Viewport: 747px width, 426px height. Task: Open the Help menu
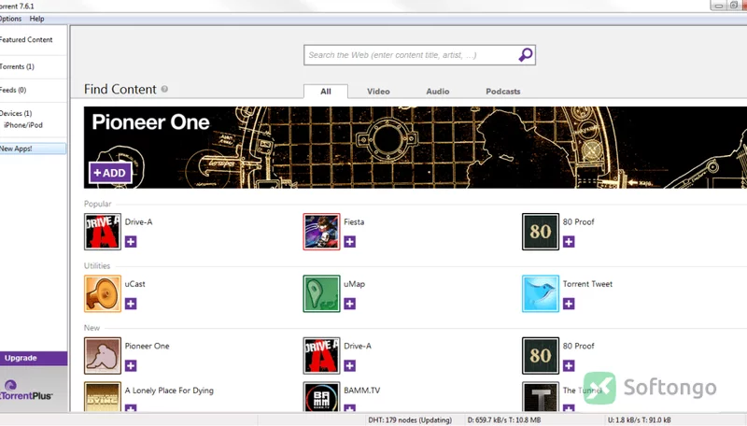[x=36, y=19]
